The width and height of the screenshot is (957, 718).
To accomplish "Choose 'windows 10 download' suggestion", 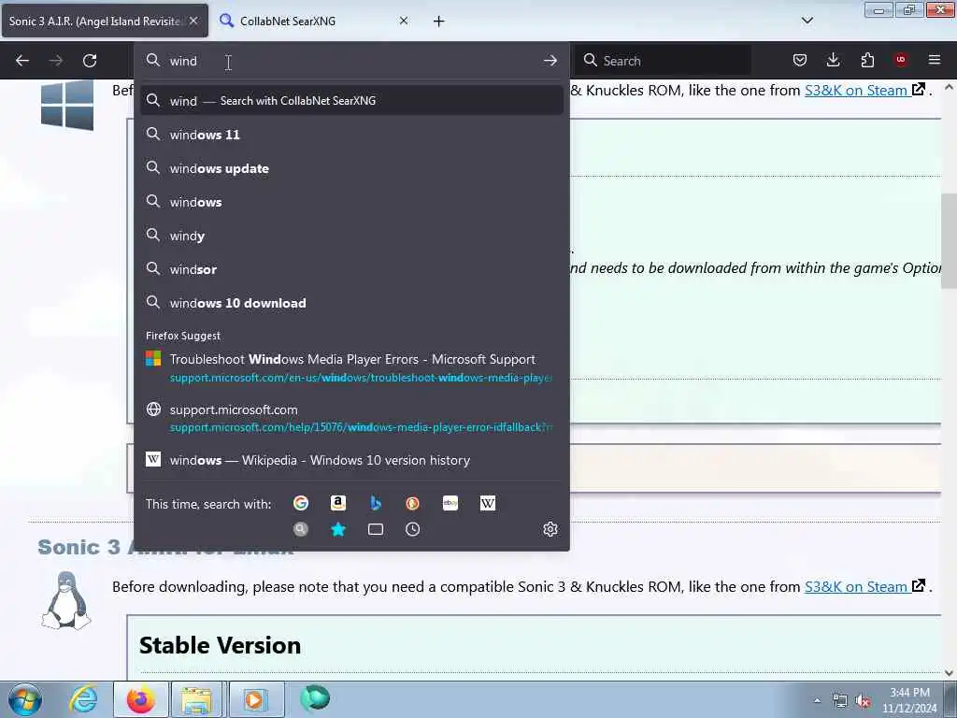I will [x=351, y=303].
